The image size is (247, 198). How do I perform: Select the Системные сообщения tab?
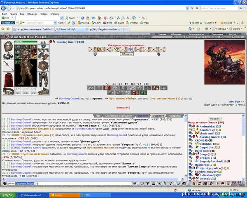point(119,116)
